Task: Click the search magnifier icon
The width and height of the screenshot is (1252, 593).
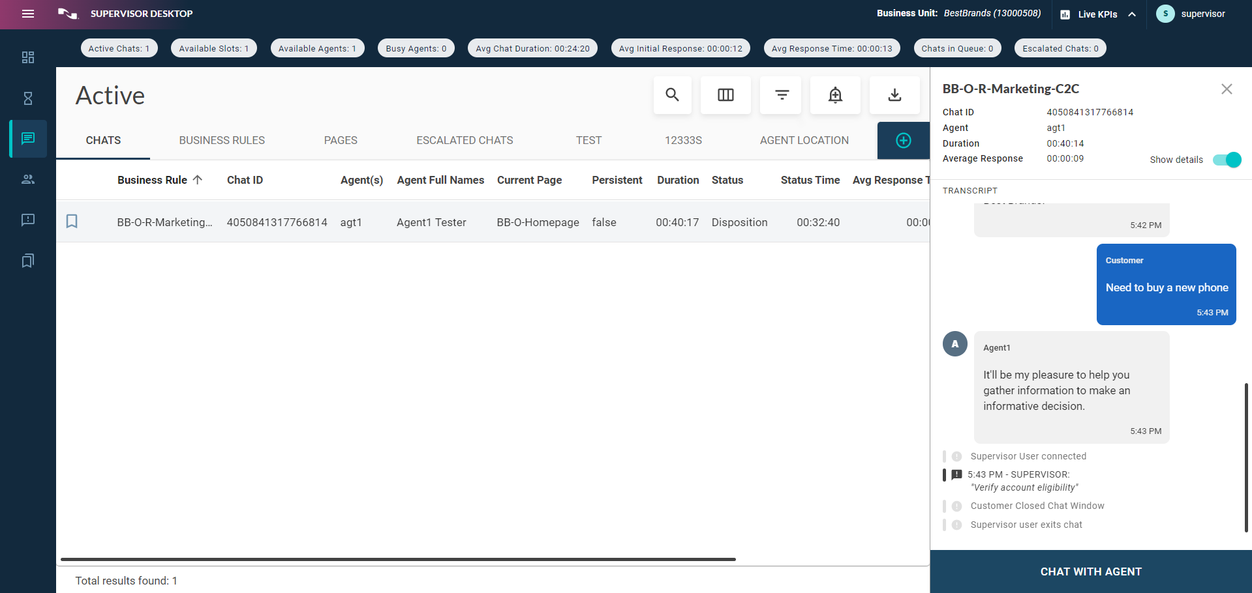Action: coord(672,95)
